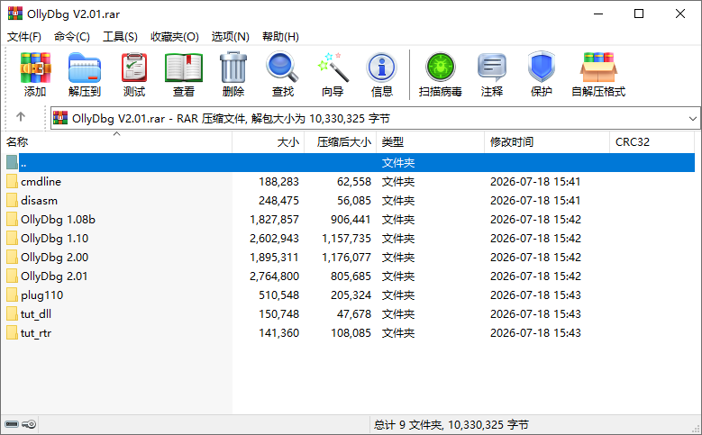Click the 查找 (Find) magnifier icon

(x=282, y=68)
